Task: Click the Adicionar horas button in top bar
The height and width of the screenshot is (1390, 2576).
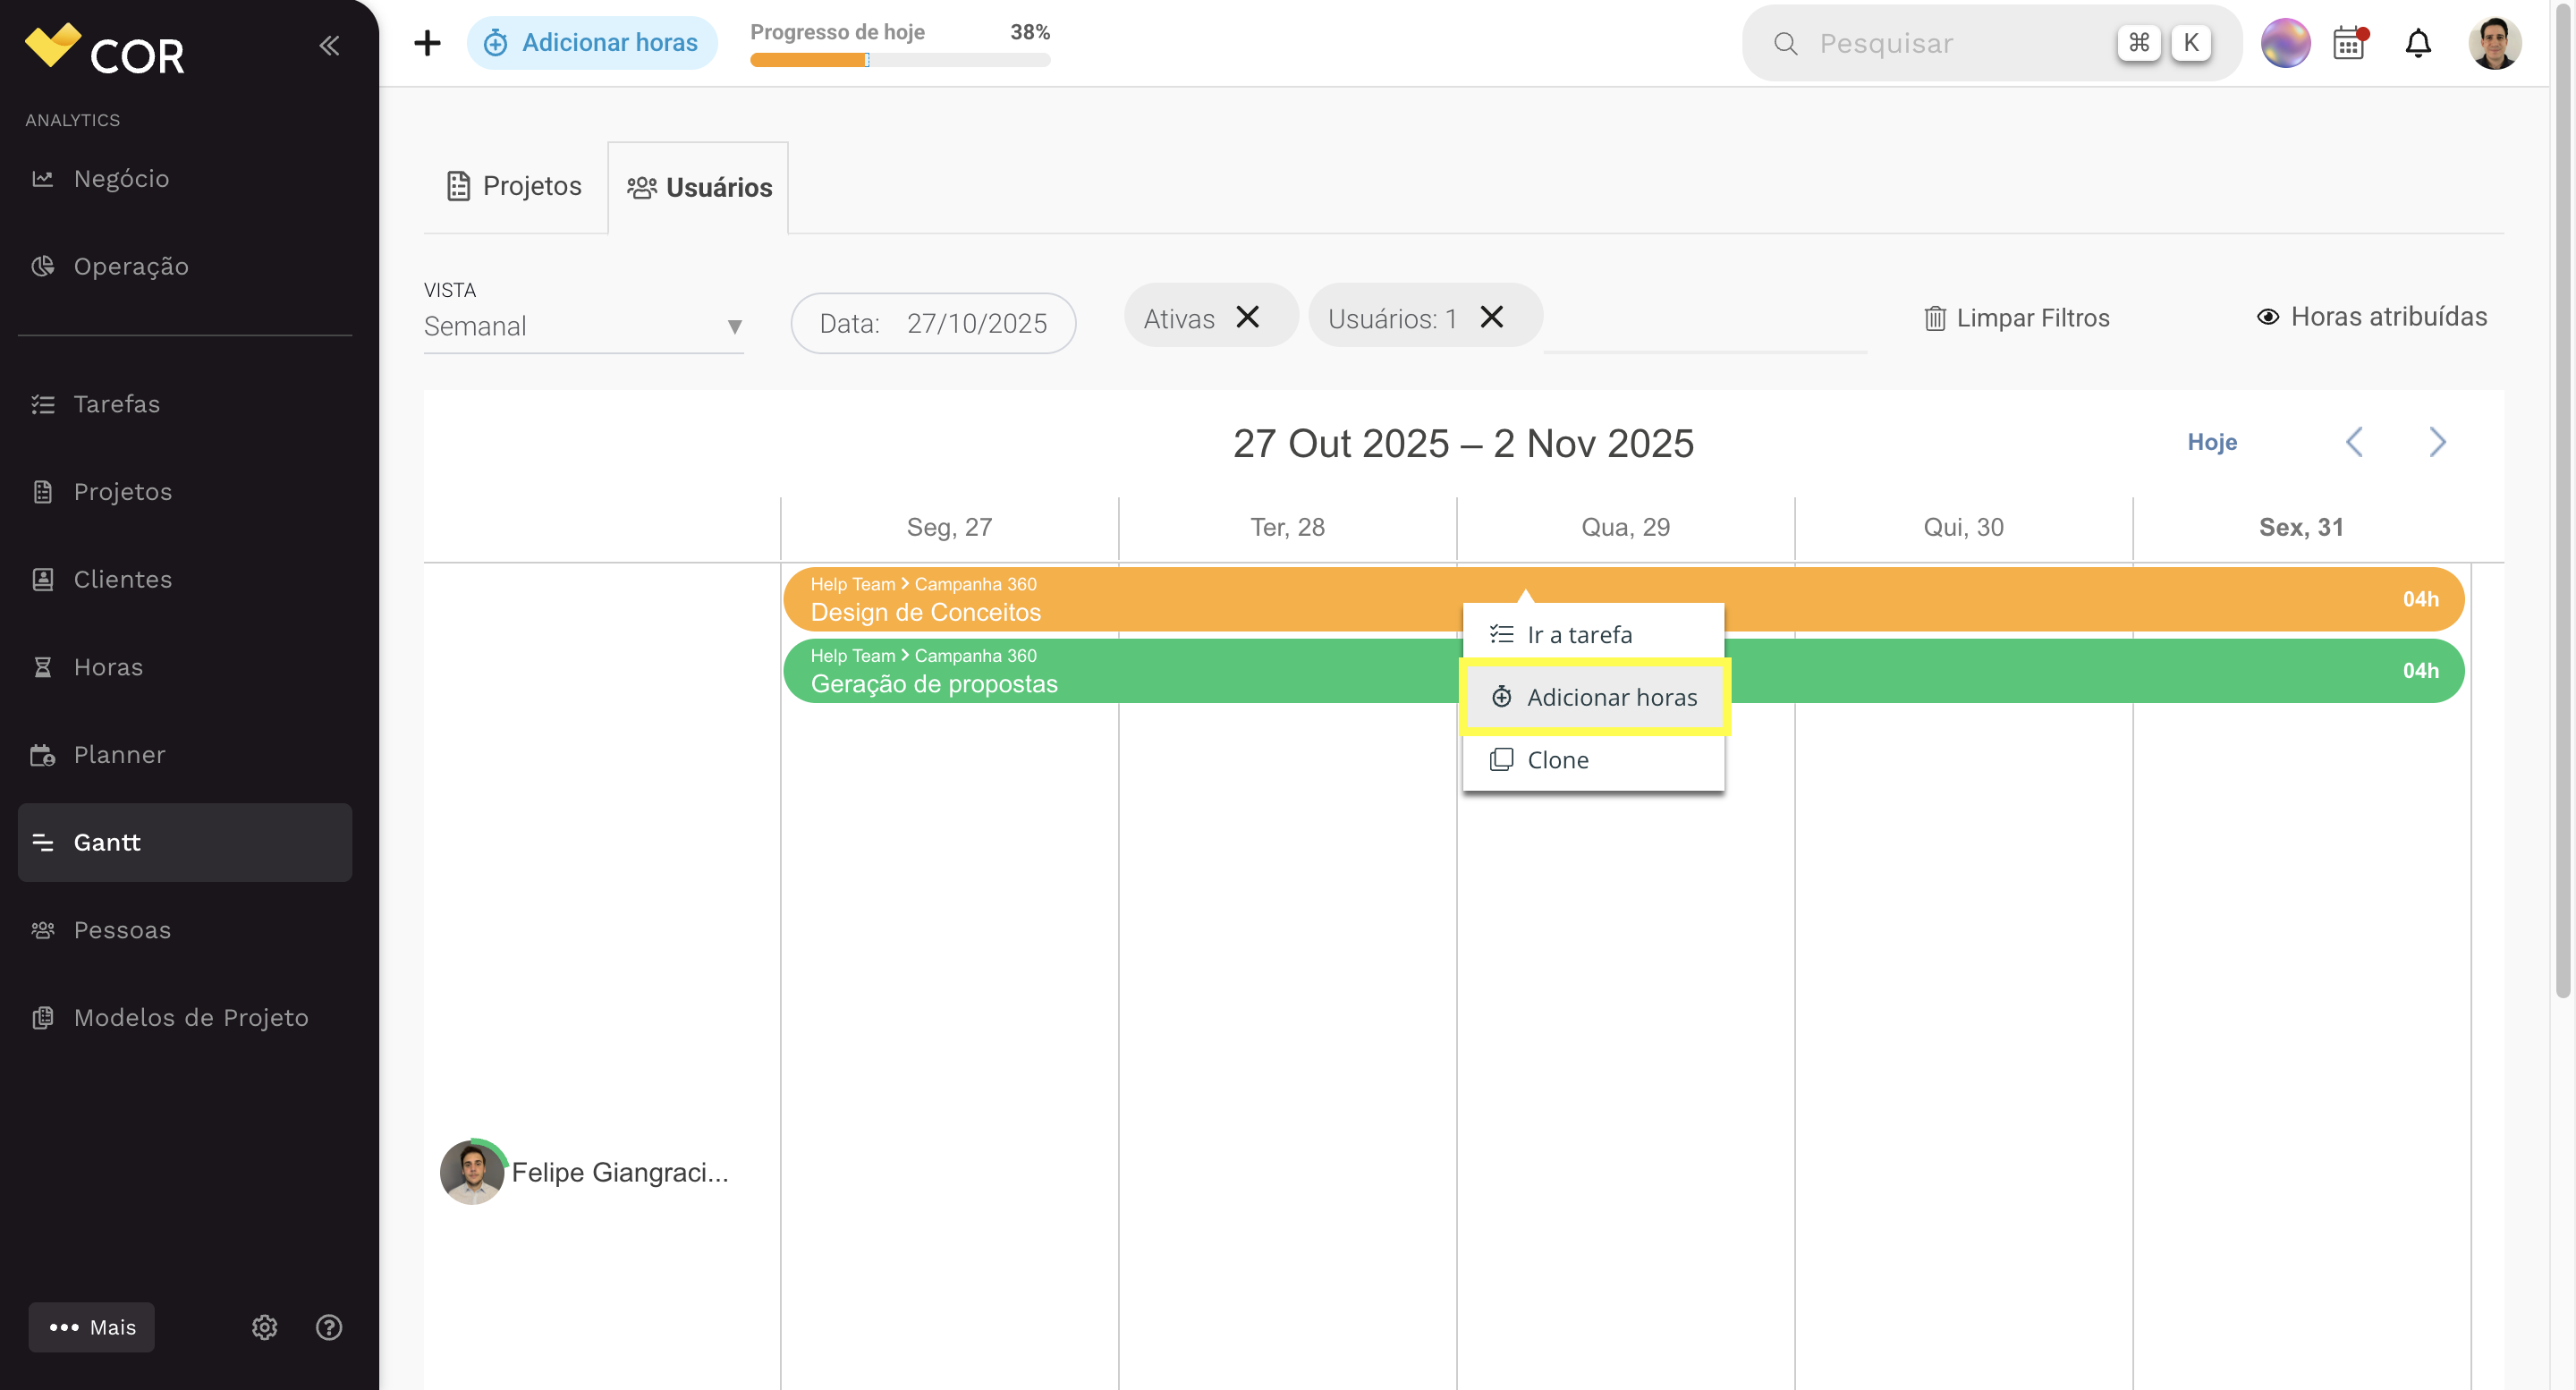Action: [592, 43]
